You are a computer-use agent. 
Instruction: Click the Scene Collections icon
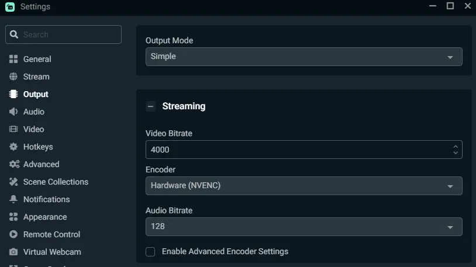(13, 182)
